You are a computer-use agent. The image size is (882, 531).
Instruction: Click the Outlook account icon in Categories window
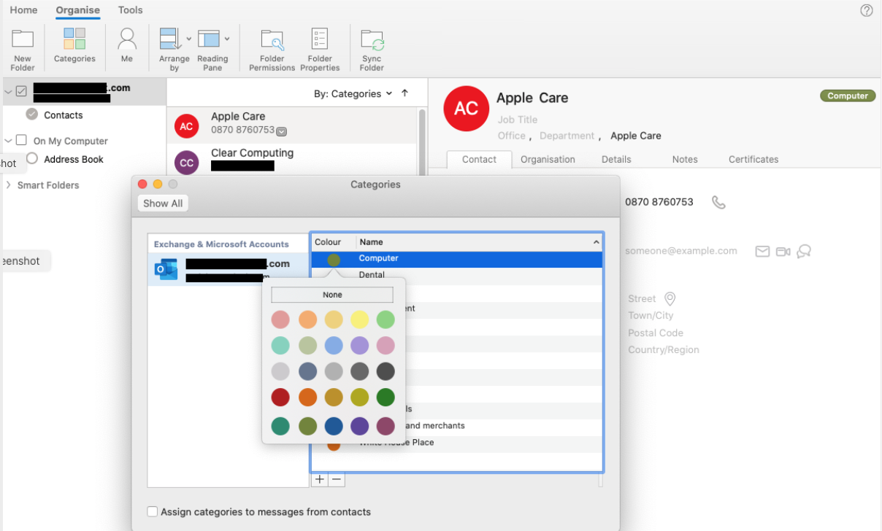(x=165, y=269)
